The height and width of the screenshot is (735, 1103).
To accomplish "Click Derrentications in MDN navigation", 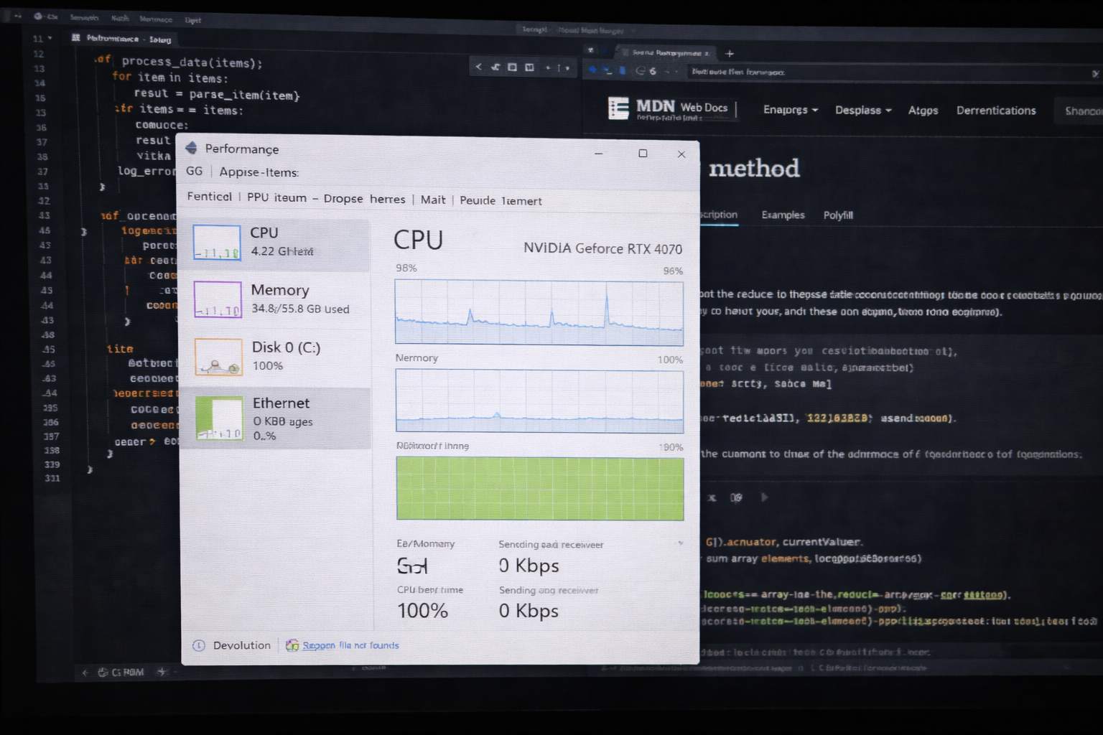I will (996, 111).
